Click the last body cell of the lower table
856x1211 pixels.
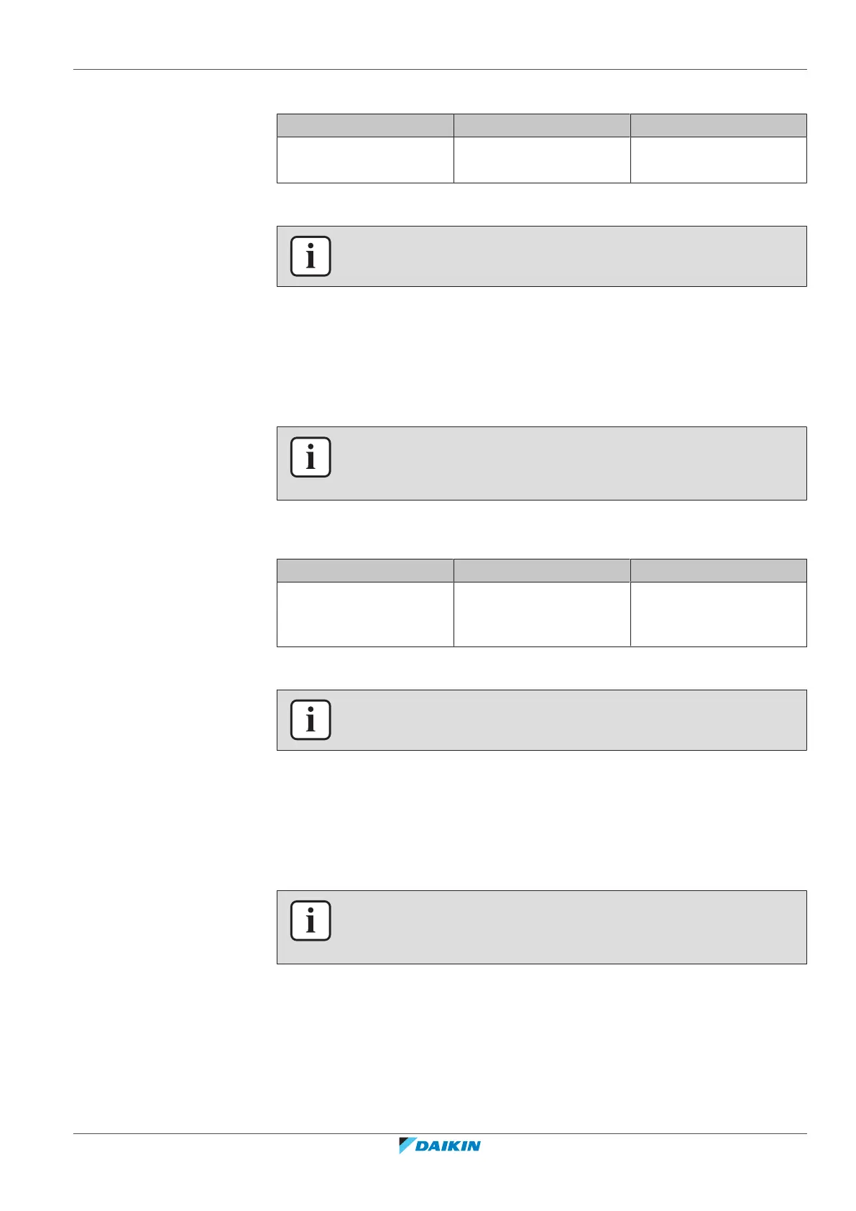[719, 614]
